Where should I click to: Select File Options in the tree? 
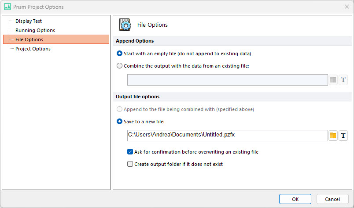pyautogui.click(x=56, y=39)
